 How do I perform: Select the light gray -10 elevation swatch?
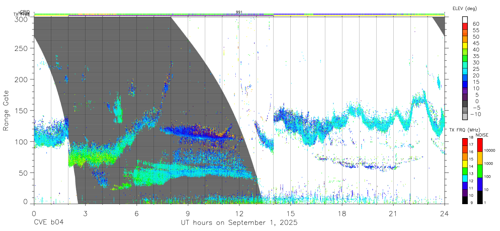(465, 117)
